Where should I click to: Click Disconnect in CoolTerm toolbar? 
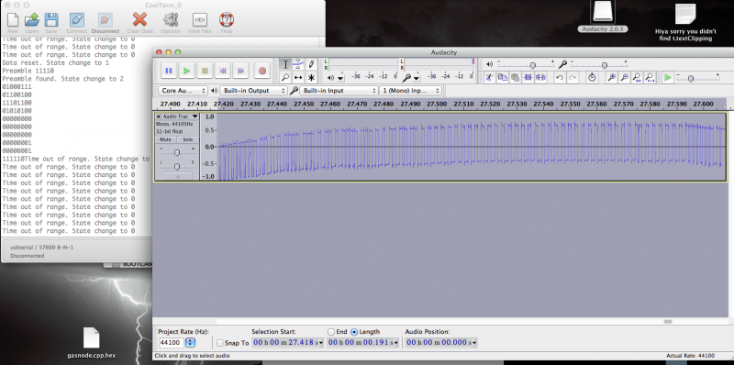tap(106, 22)
